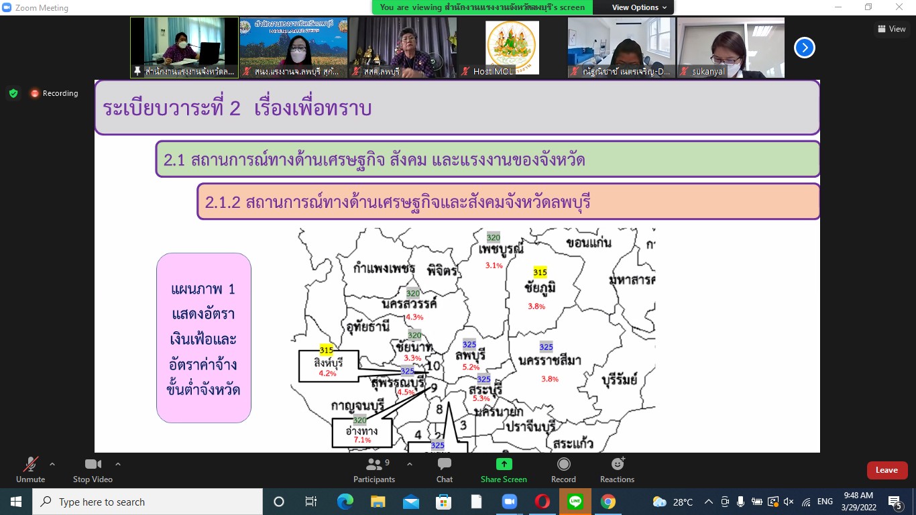The width and height of the screenshot is (916, 515).
Task: Expand audio options arrow beside Unmute
Action: pyautogui.click(x=52, y=464)
